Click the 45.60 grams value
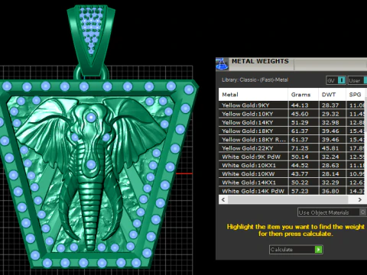The image size is (367, 275). pyautogui.click(x=300, y=114)
